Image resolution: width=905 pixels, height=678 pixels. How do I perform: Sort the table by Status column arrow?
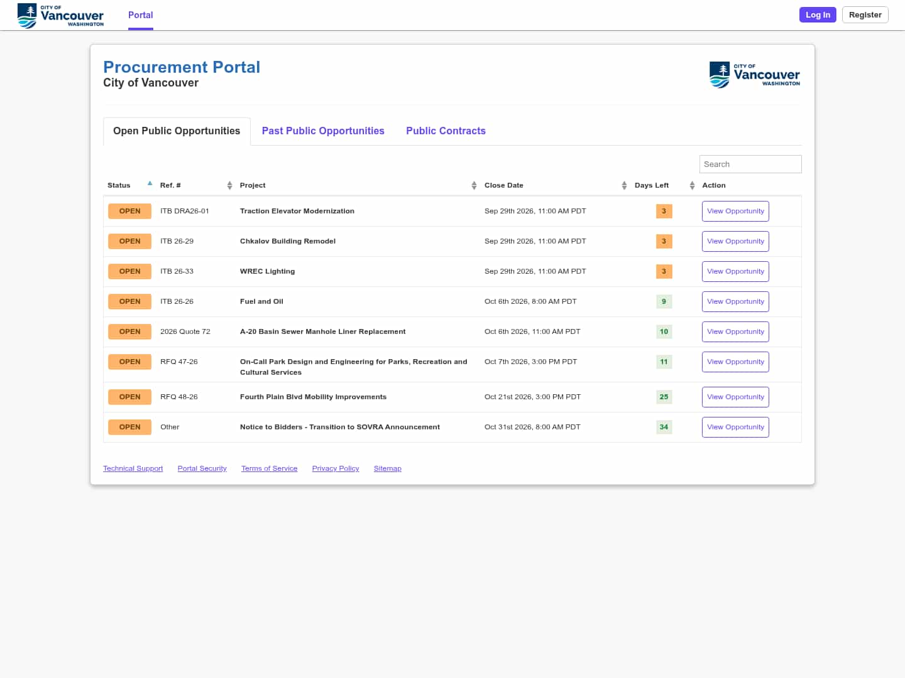pos(150,183)
